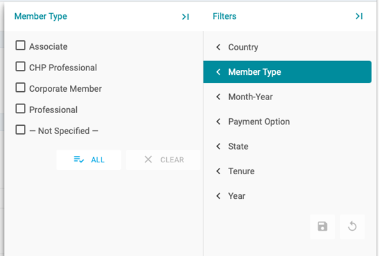Click the ALL button to select everything
This screenshot has height=256, width=379.
pos(89,160)
